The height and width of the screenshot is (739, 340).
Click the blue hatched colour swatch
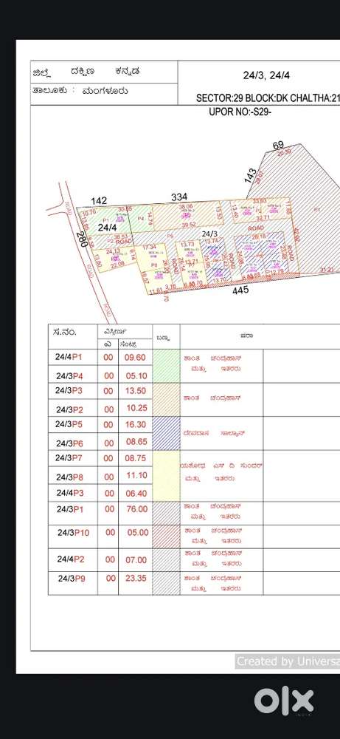pyautogui.click(x=166, y=433)
